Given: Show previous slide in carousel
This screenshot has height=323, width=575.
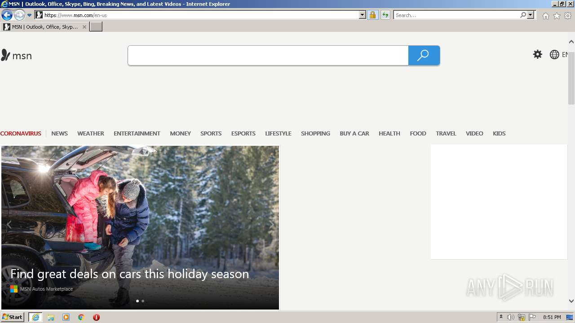Looking at the screenshot, I should (x=9, y=225).
